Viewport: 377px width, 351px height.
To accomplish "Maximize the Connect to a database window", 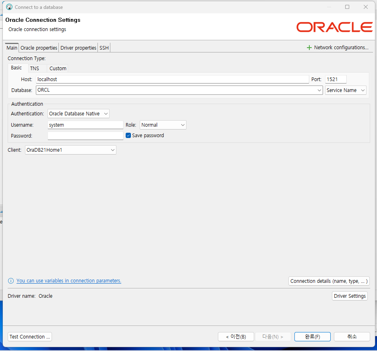I will 347,7.
